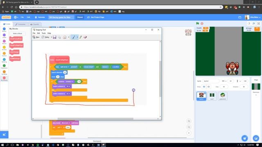The image size is (262, 147).
Task: Switch to the small stage layout
Action: [x=249, y=24]
